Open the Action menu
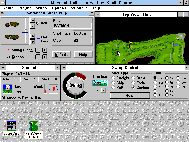The width and height of the screenshot is (189, 142). point(41,8)
